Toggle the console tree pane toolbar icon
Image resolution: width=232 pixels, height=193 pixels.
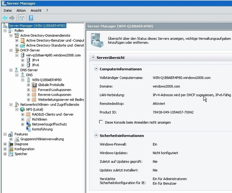tap(22, 18)
